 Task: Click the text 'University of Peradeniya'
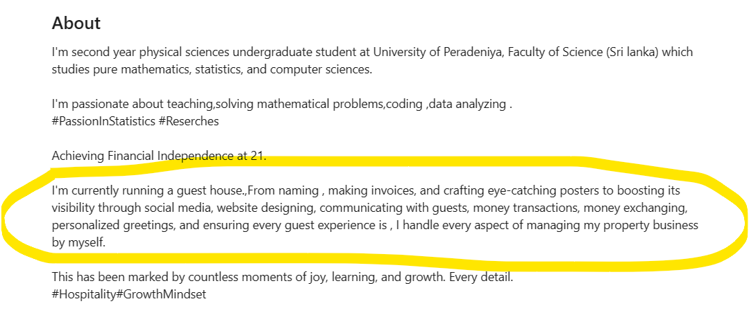(x=437, y=52)
